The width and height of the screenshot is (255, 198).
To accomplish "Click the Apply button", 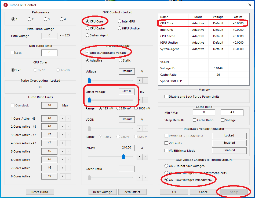I will pos(234,192).
